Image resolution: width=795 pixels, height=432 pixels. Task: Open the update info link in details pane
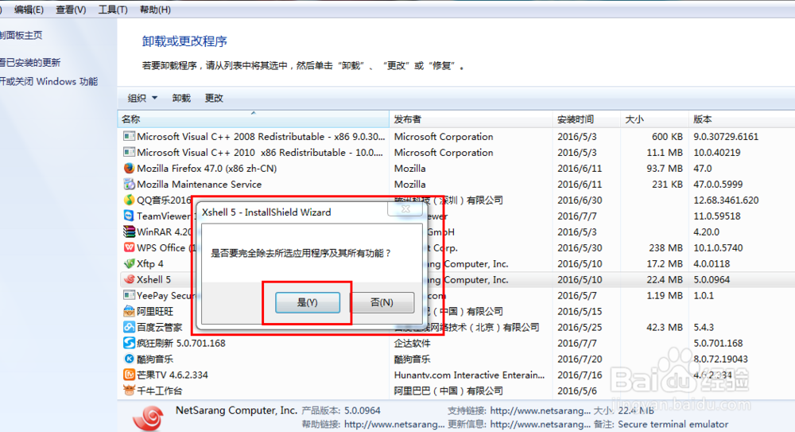pyautogui.click(x=540, y=424)
